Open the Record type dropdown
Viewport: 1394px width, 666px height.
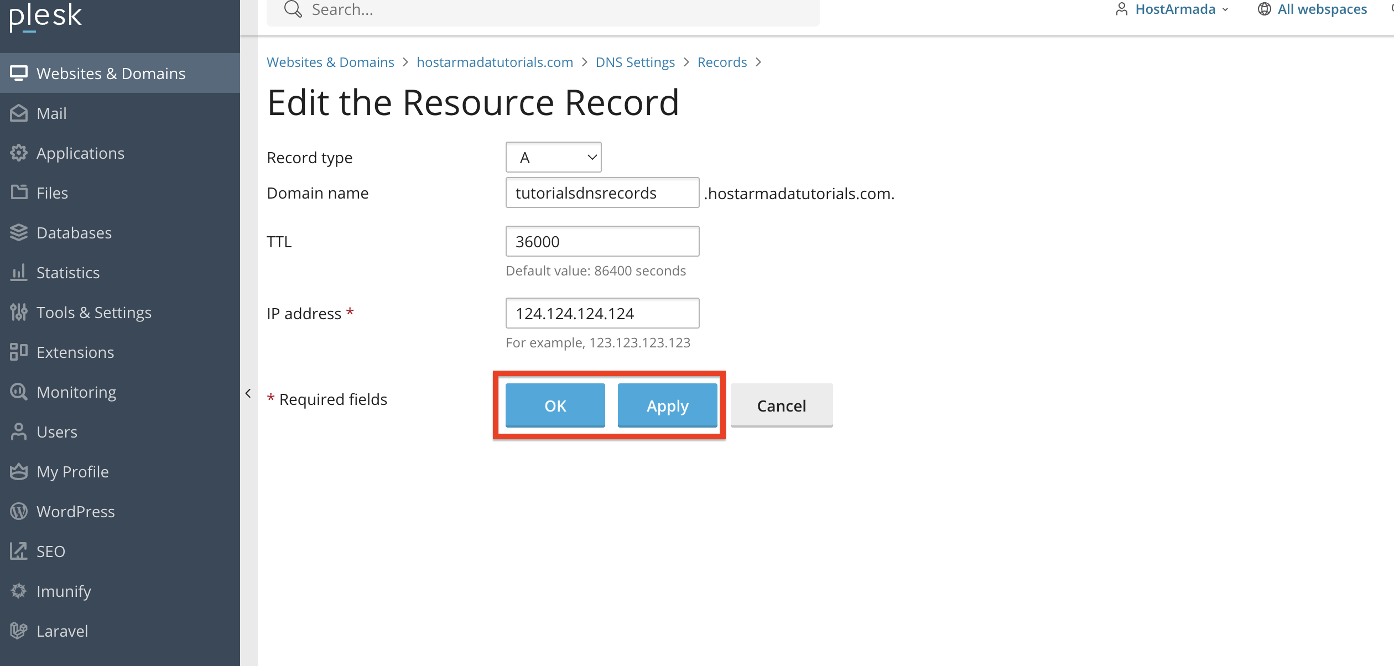553,157
